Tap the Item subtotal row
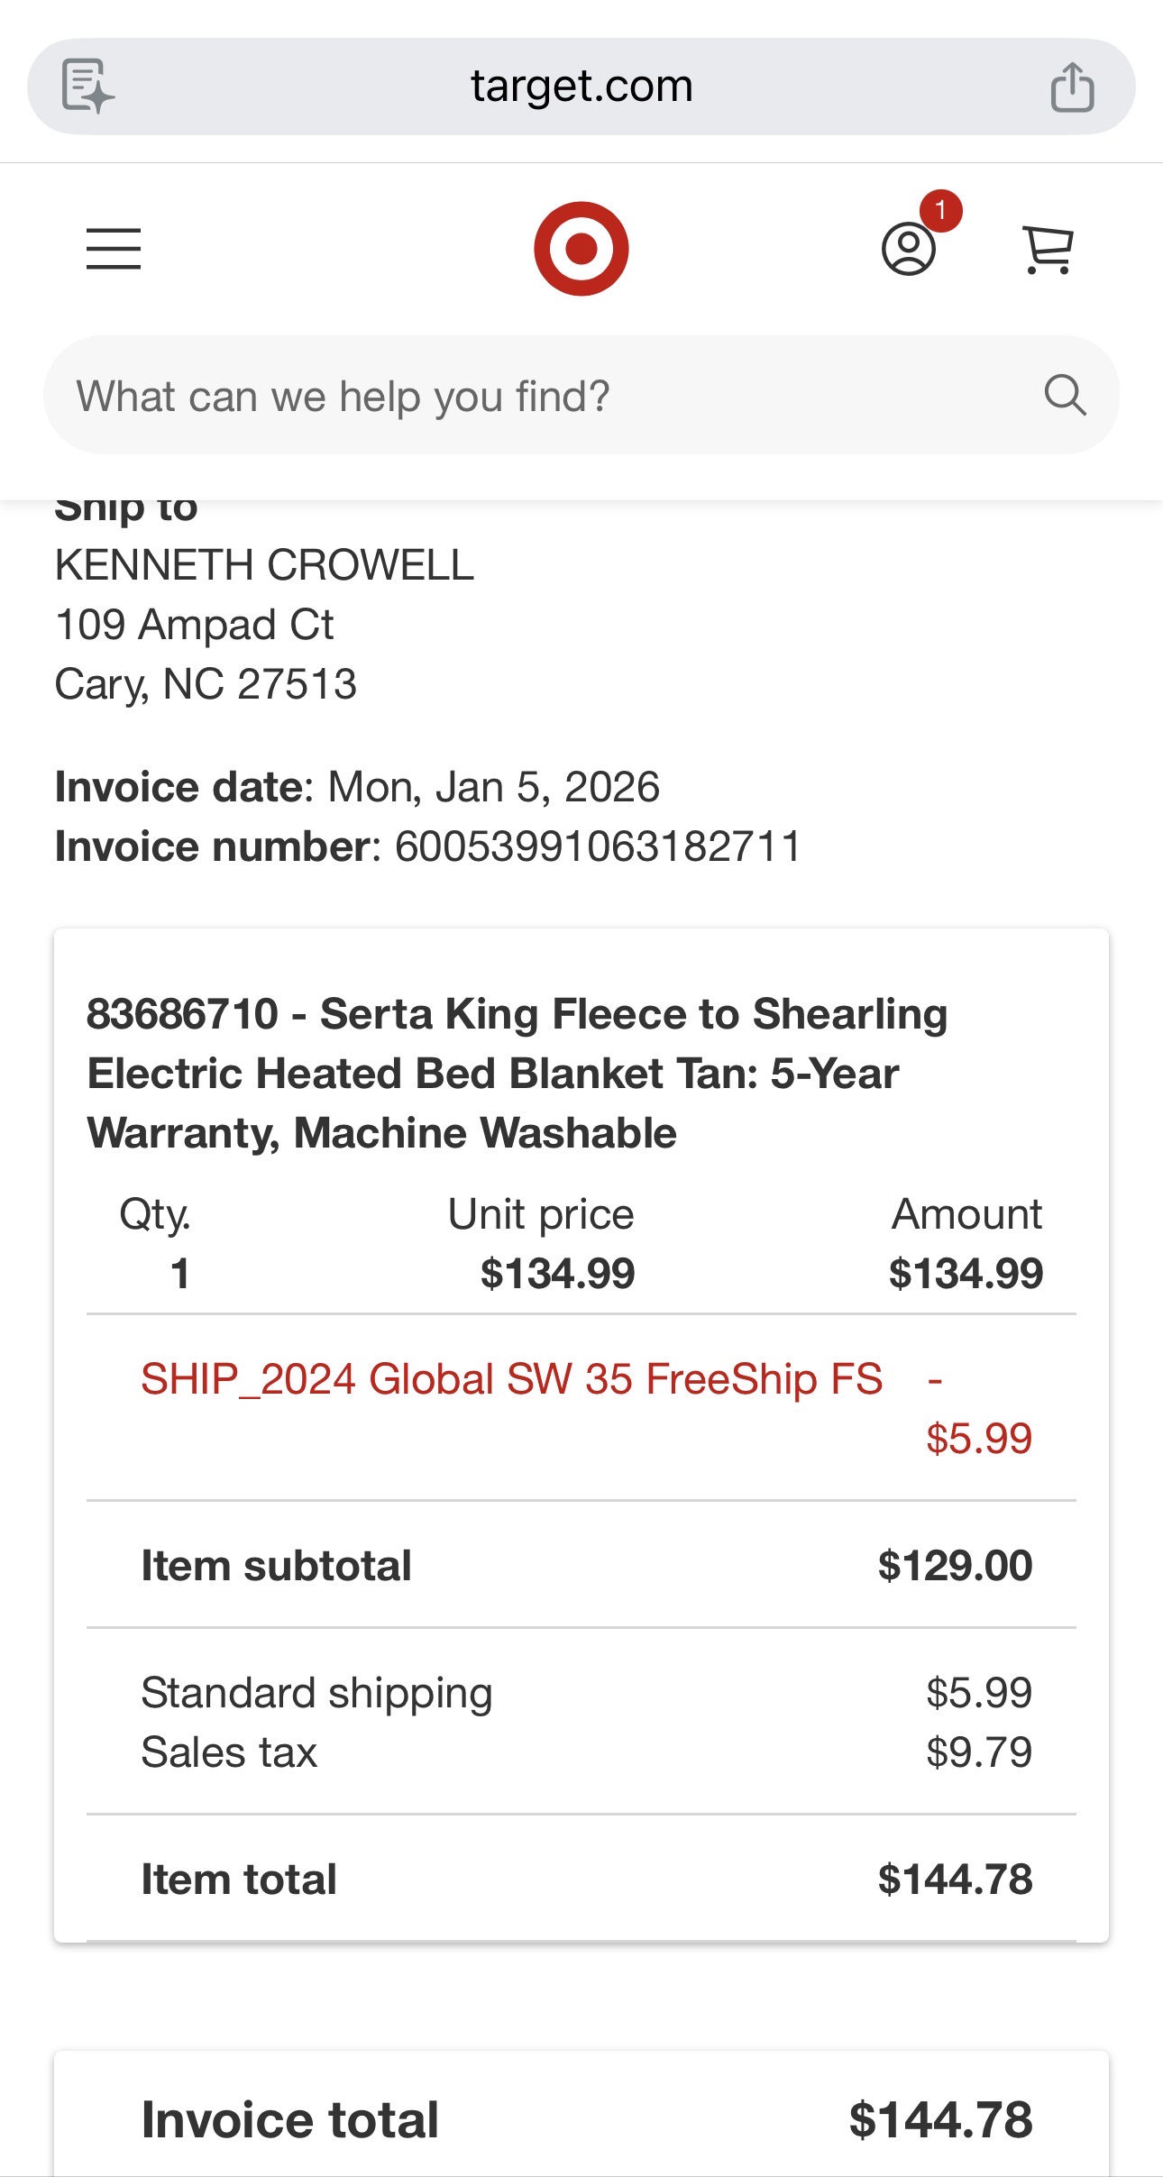The height and width of the screenshot is (2177, 1163). (581, 1566)
